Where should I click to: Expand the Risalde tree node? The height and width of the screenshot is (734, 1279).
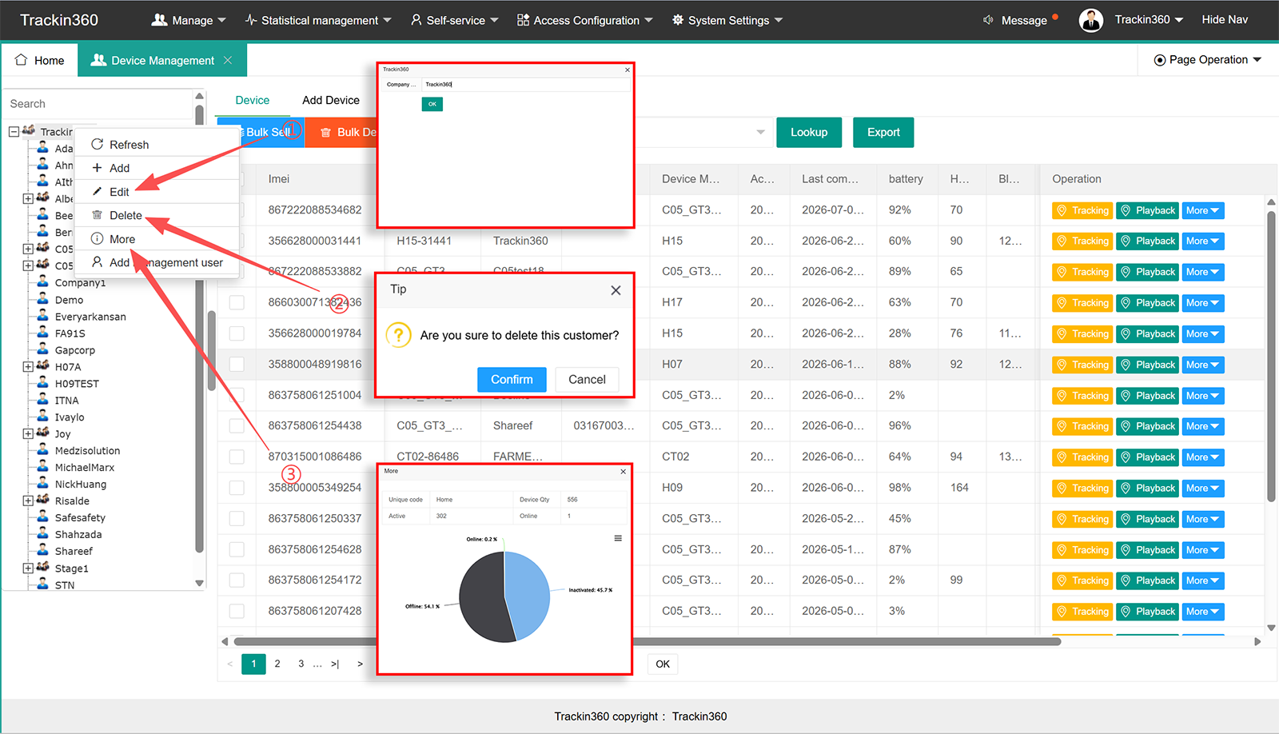click(28, 501)
